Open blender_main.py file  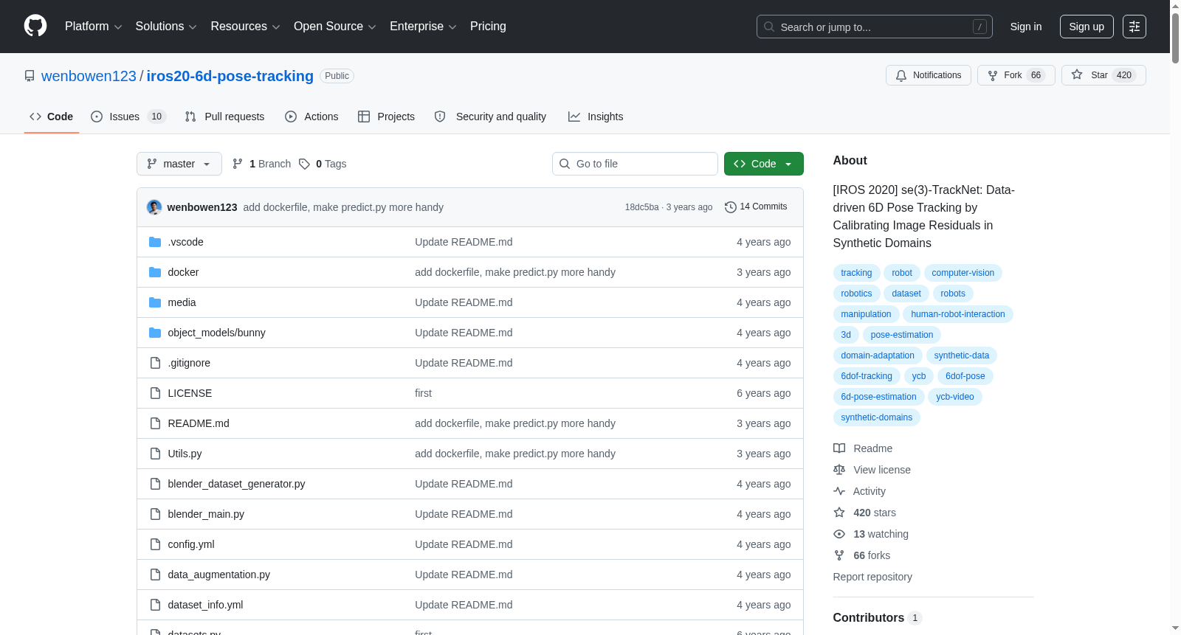(206, 514)
